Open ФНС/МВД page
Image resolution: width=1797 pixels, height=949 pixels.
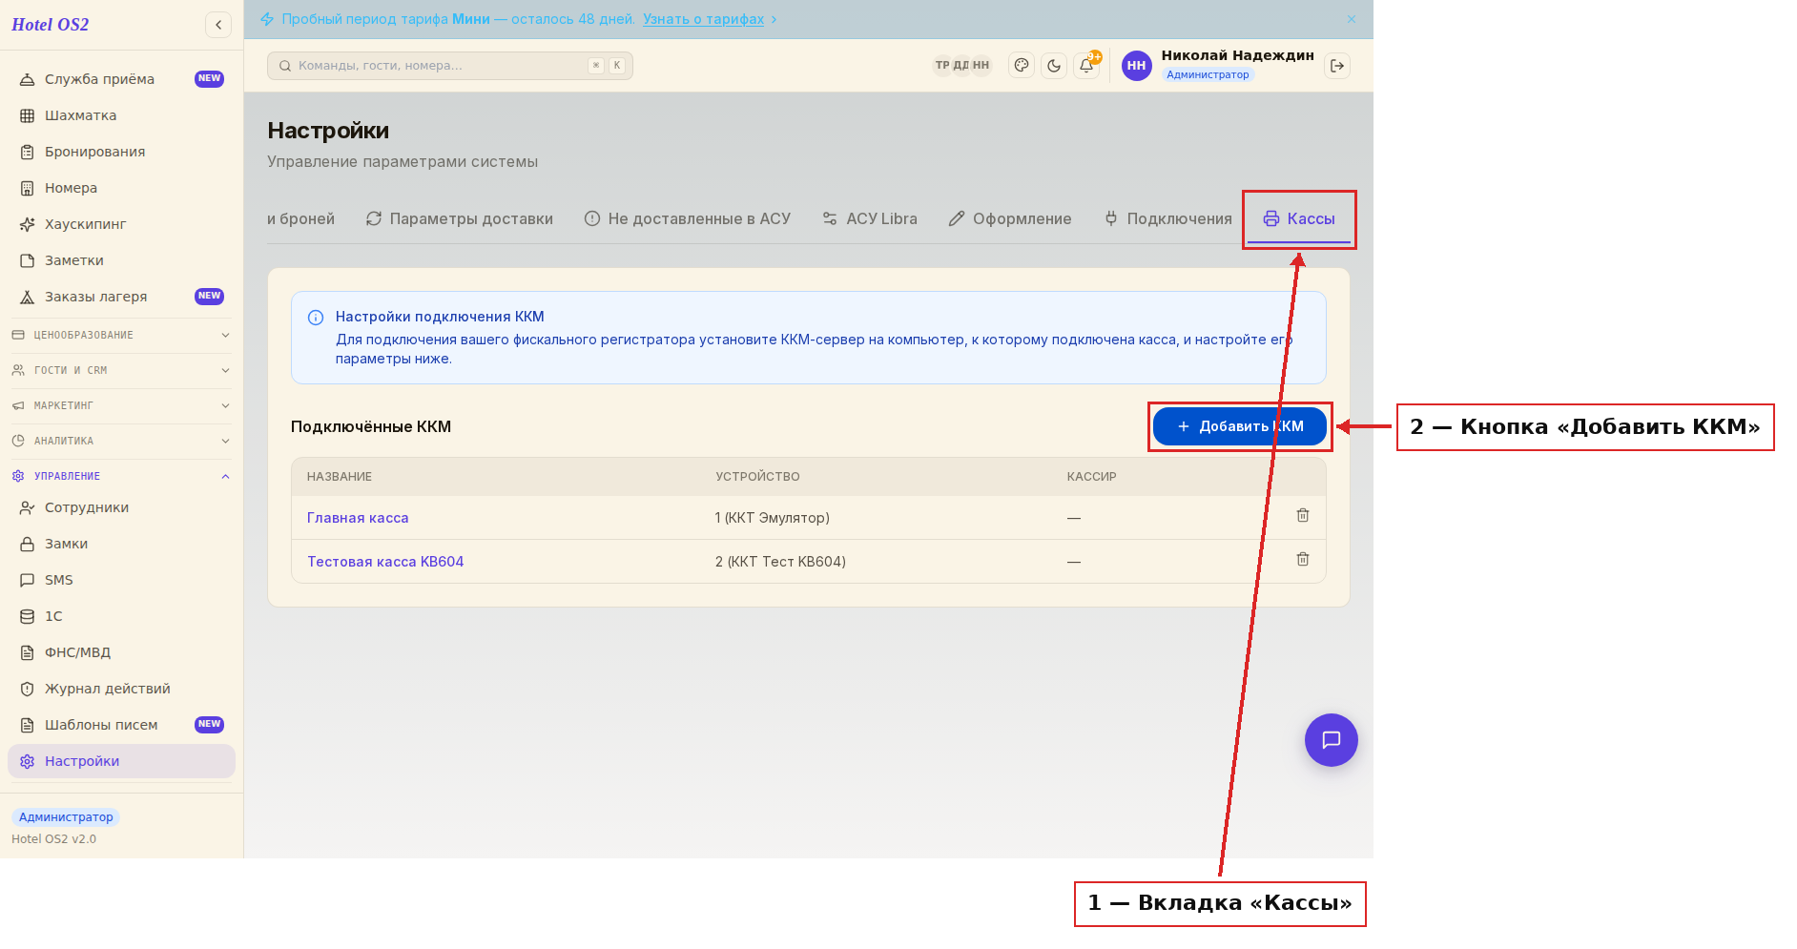pos(121,652)
